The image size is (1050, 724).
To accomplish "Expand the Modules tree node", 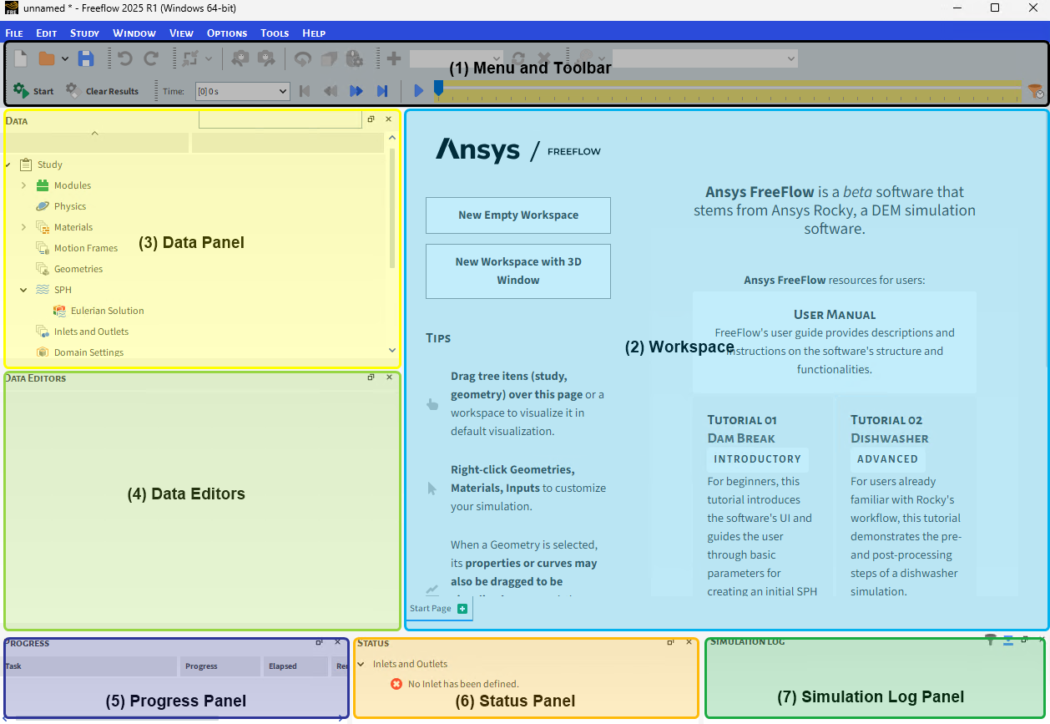I will [x=23, y=185].
